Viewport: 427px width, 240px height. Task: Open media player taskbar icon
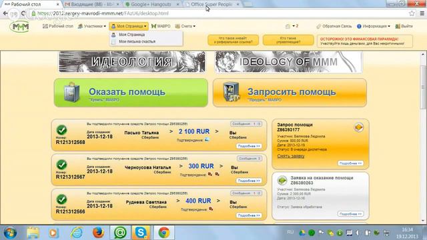pyautogui.click(x=53, y=233)
